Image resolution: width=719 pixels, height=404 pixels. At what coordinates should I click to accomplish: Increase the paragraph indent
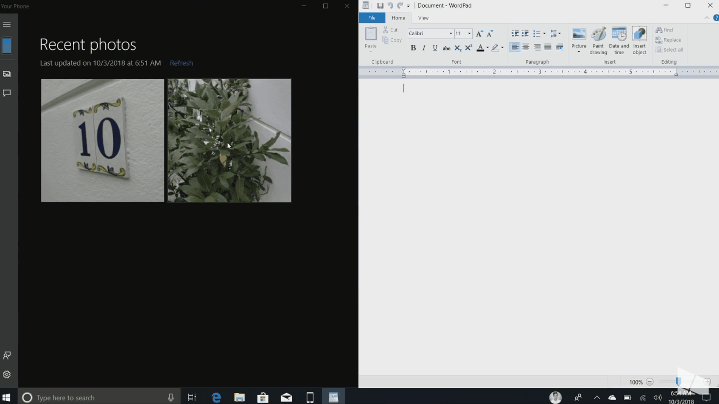point(525,34)
